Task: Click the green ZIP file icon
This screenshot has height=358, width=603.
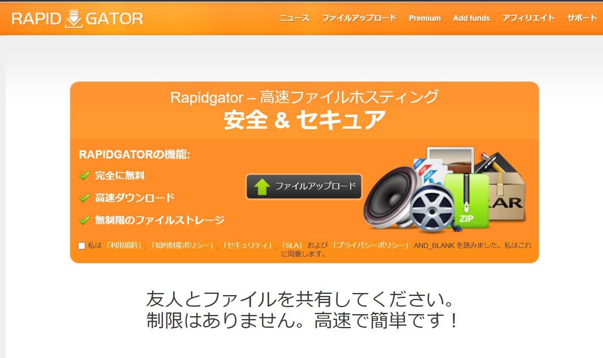Action: click(467, 201)
